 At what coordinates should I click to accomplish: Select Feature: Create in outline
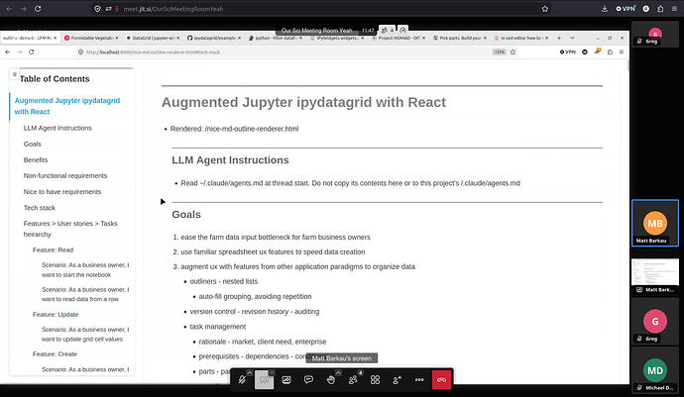coord(55,354)
